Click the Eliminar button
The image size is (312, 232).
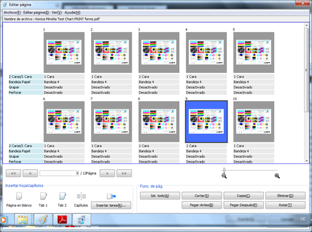pyautogui.click(x=285, y=196)
